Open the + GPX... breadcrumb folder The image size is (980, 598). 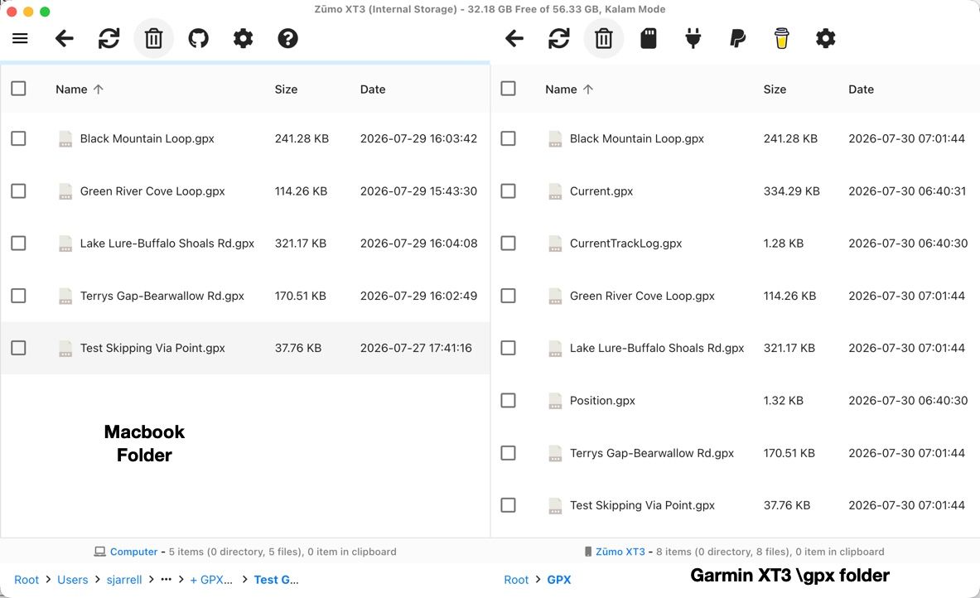[211, 580]
